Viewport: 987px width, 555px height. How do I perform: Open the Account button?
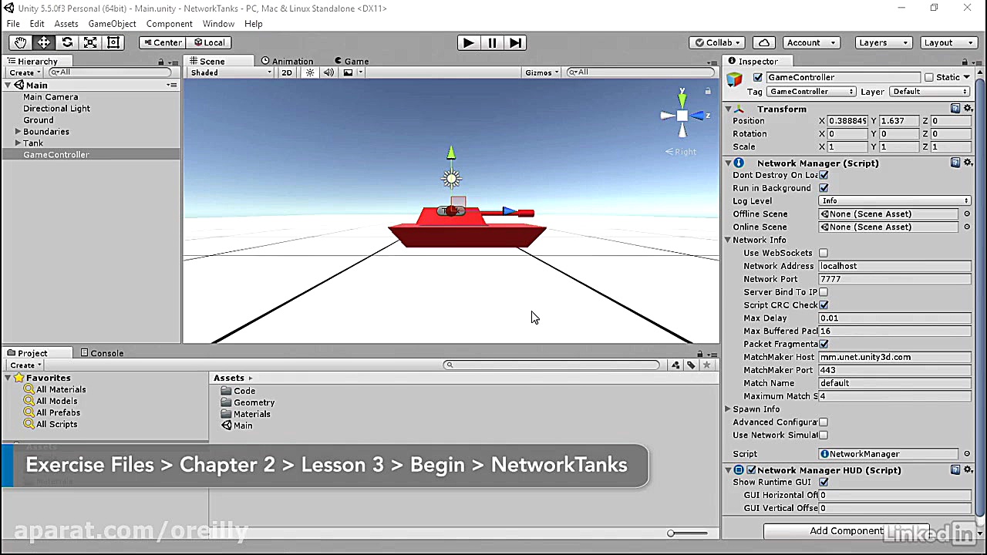pyautogui.click(x=810, y=42)
